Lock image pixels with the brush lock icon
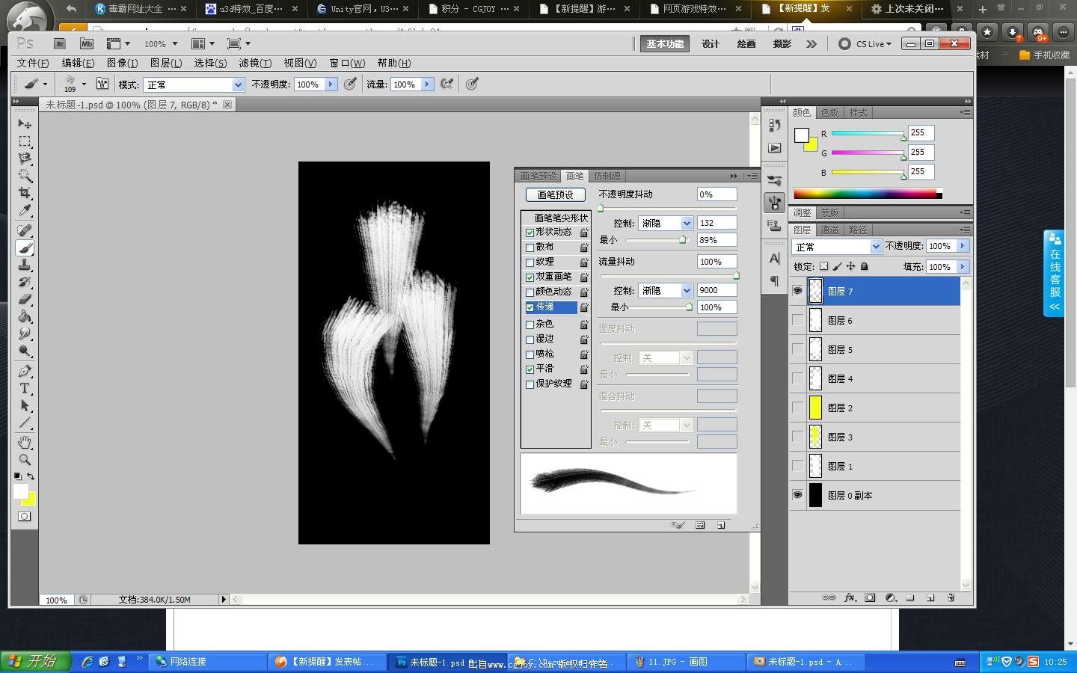Screen dimensions: 1077x673 837,266
